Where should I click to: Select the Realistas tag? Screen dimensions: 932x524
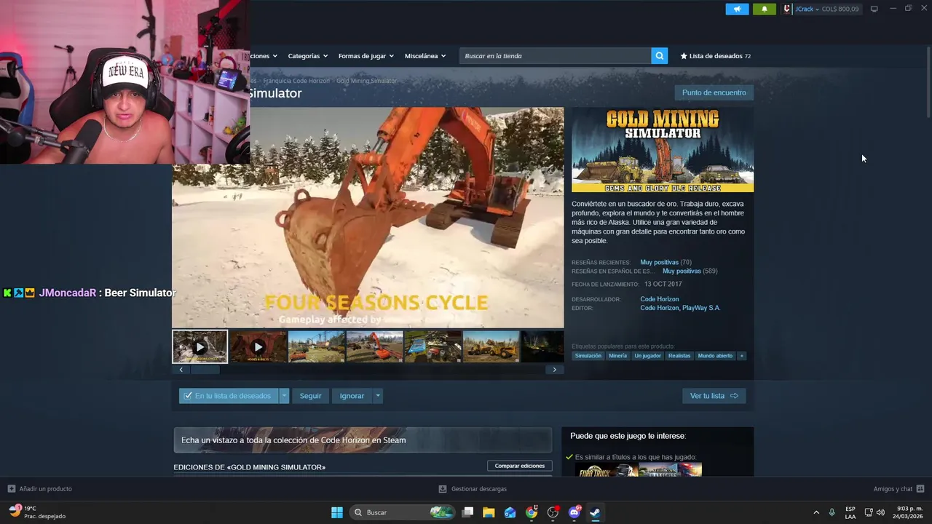(679, 356)
